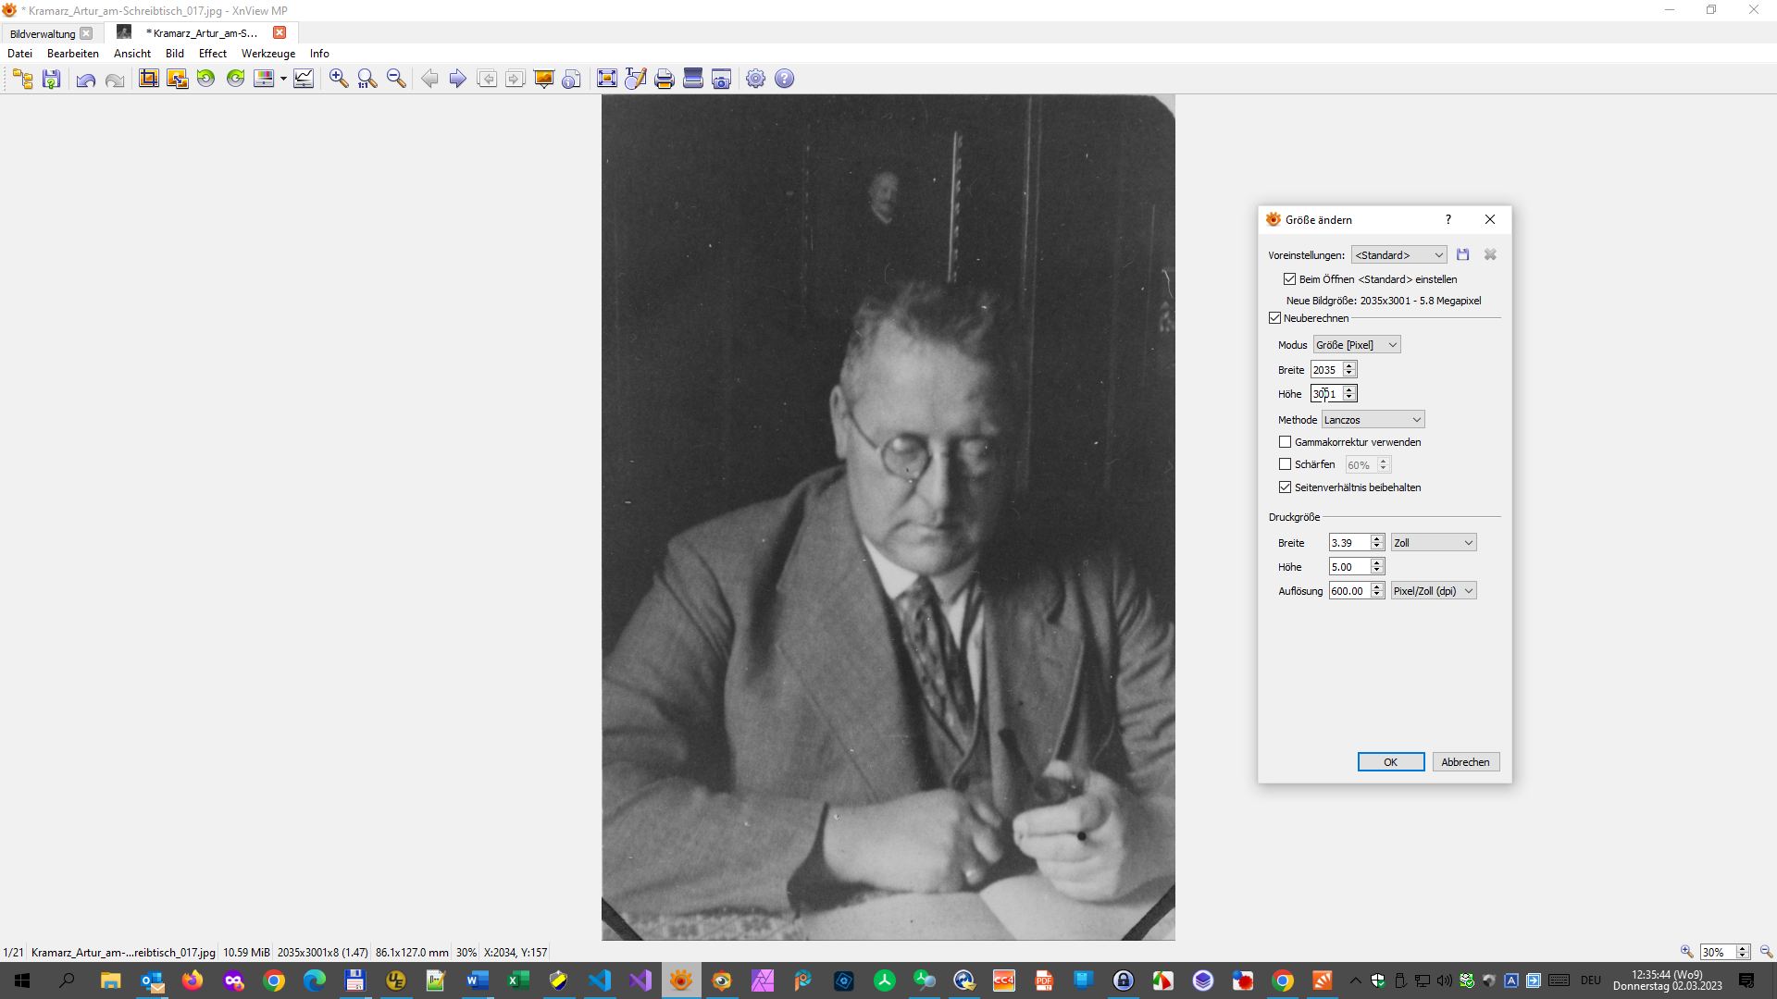Select the Crop tool icon

click(148, 79)
